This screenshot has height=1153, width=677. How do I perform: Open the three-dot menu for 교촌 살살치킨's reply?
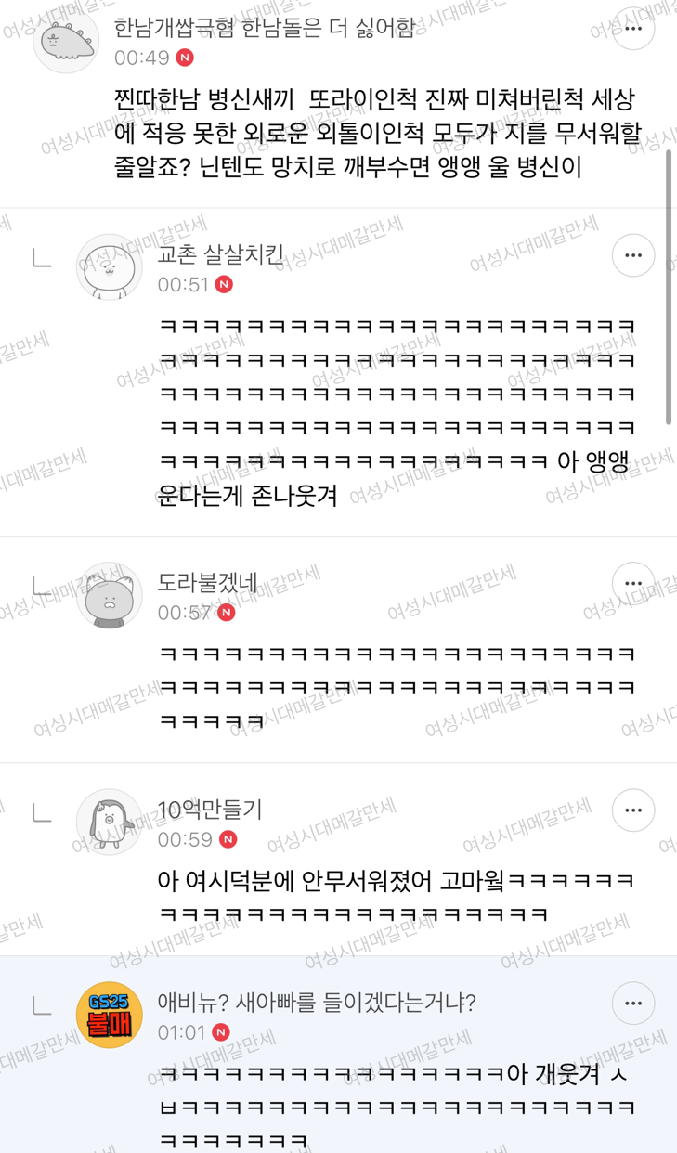(633, 255)
